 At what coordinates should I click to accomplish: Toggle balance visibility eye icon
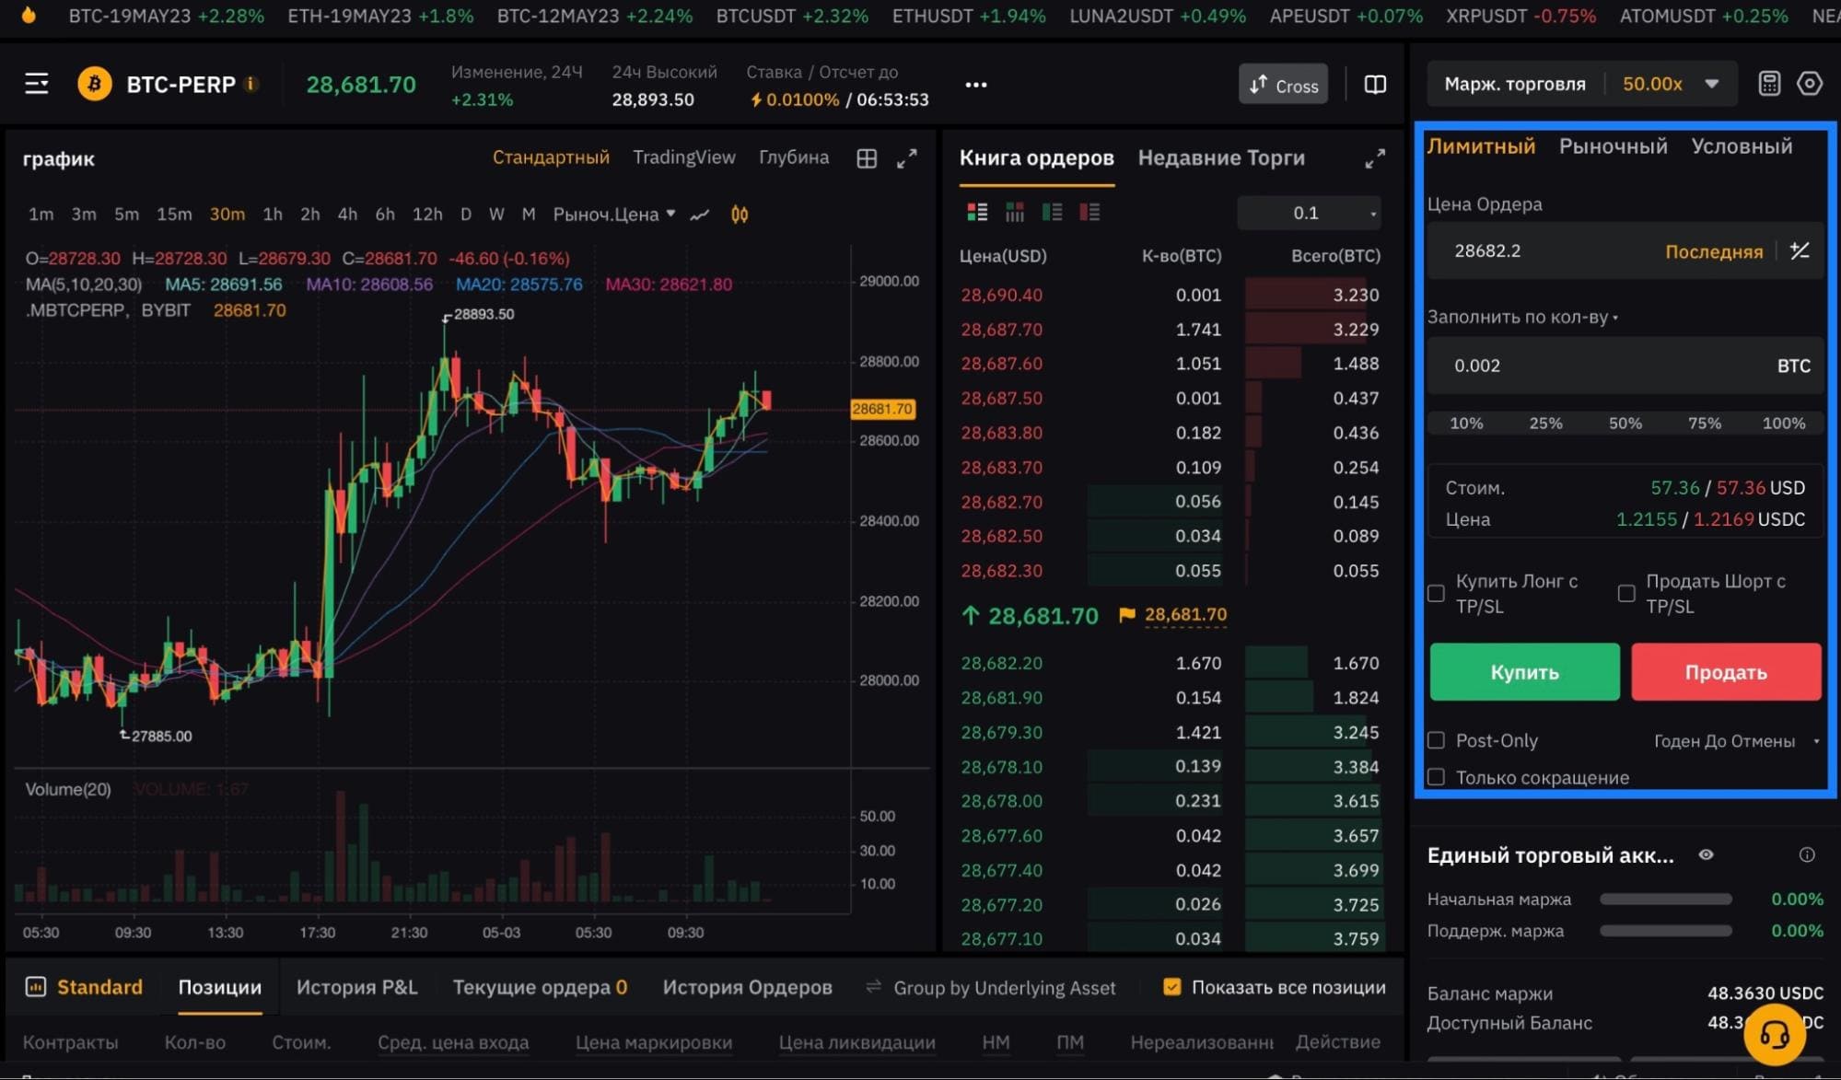[1706, 855]
